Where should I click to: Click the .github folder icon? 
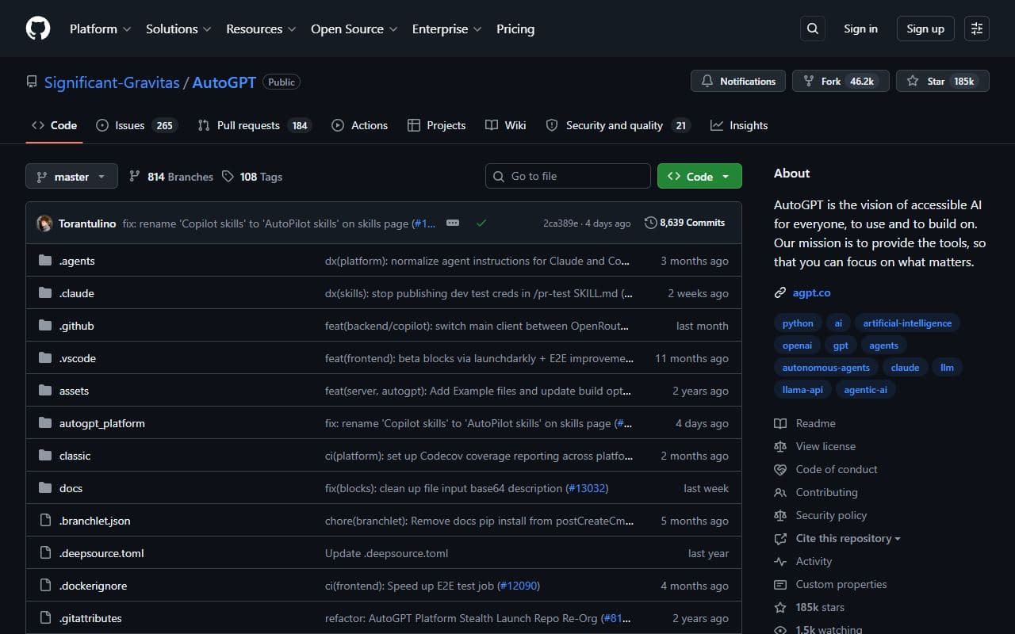click(x=45, y=326)
